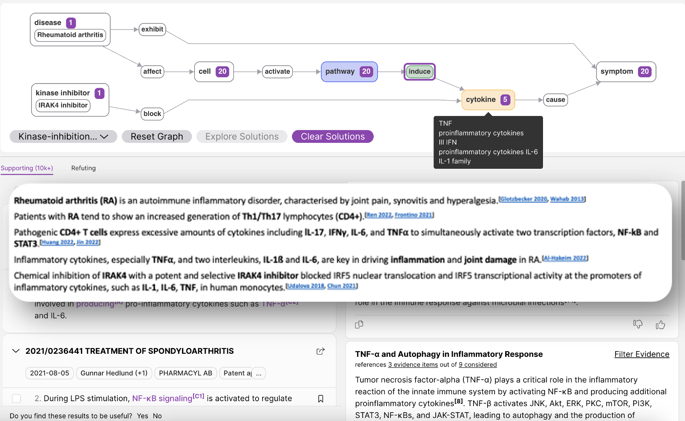Open the spondyloarthritis patent in external view
685x421 pixels.
click(x=321, y=351)
